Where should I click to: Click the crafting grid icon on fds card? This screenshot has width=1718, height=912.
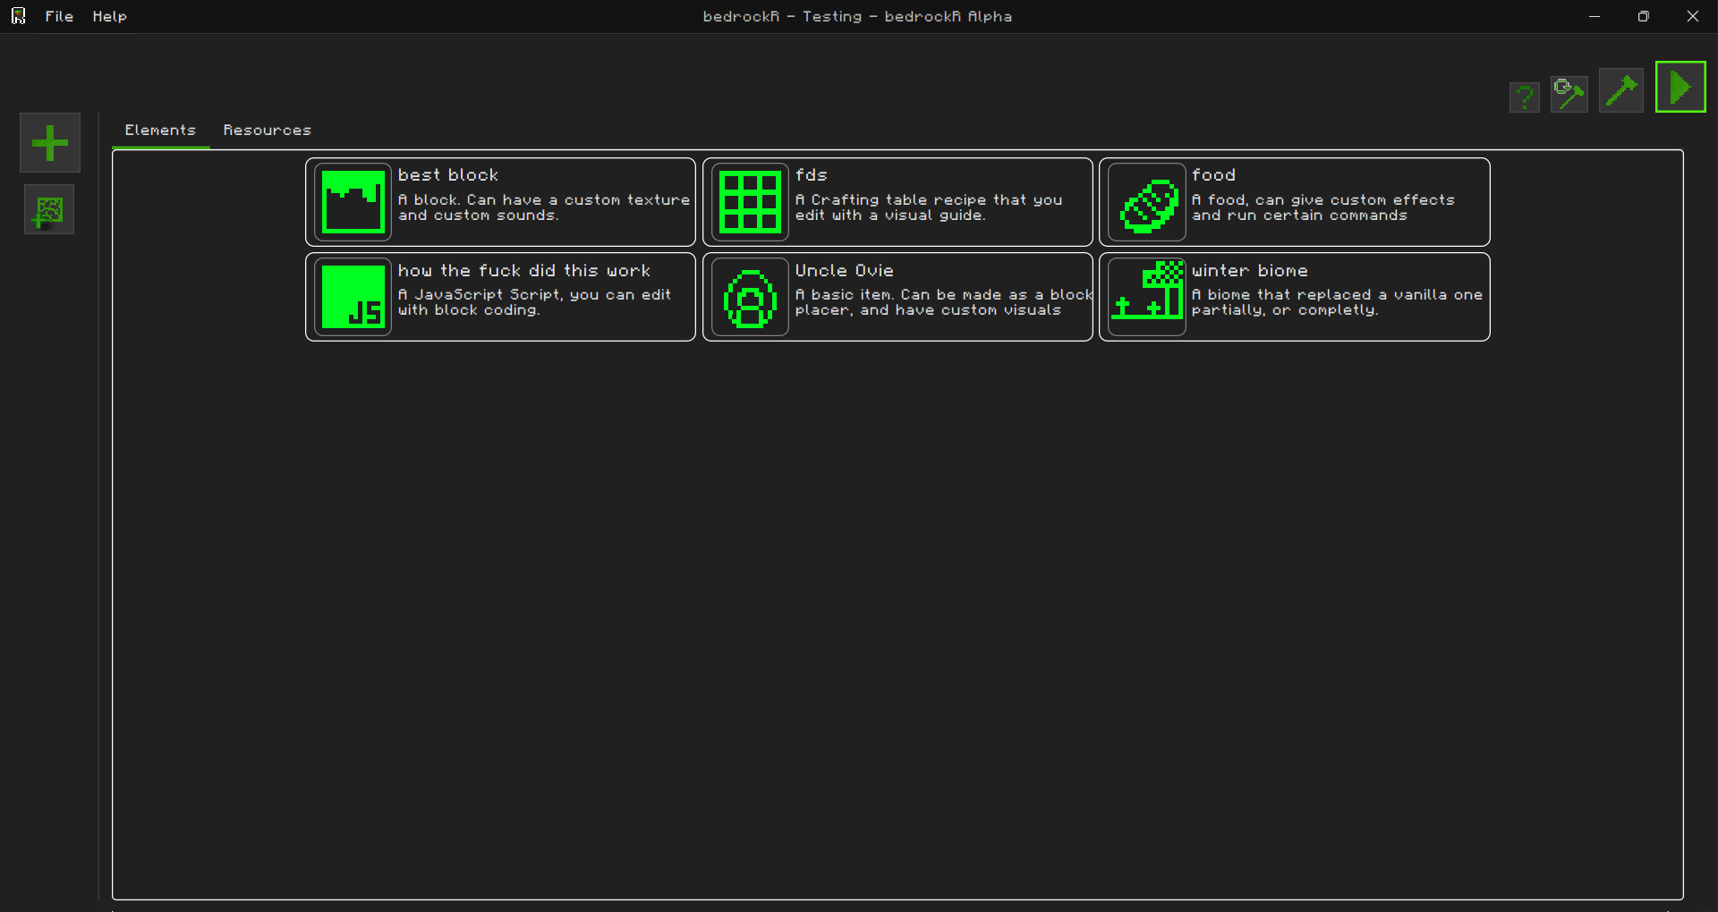tap(749, 202)
